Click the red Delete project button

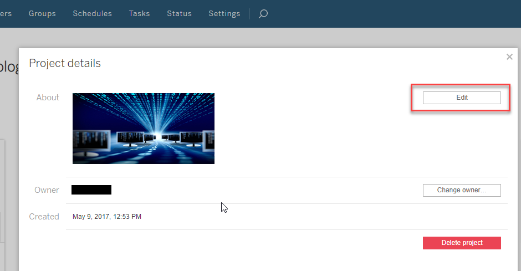(462, 243)
